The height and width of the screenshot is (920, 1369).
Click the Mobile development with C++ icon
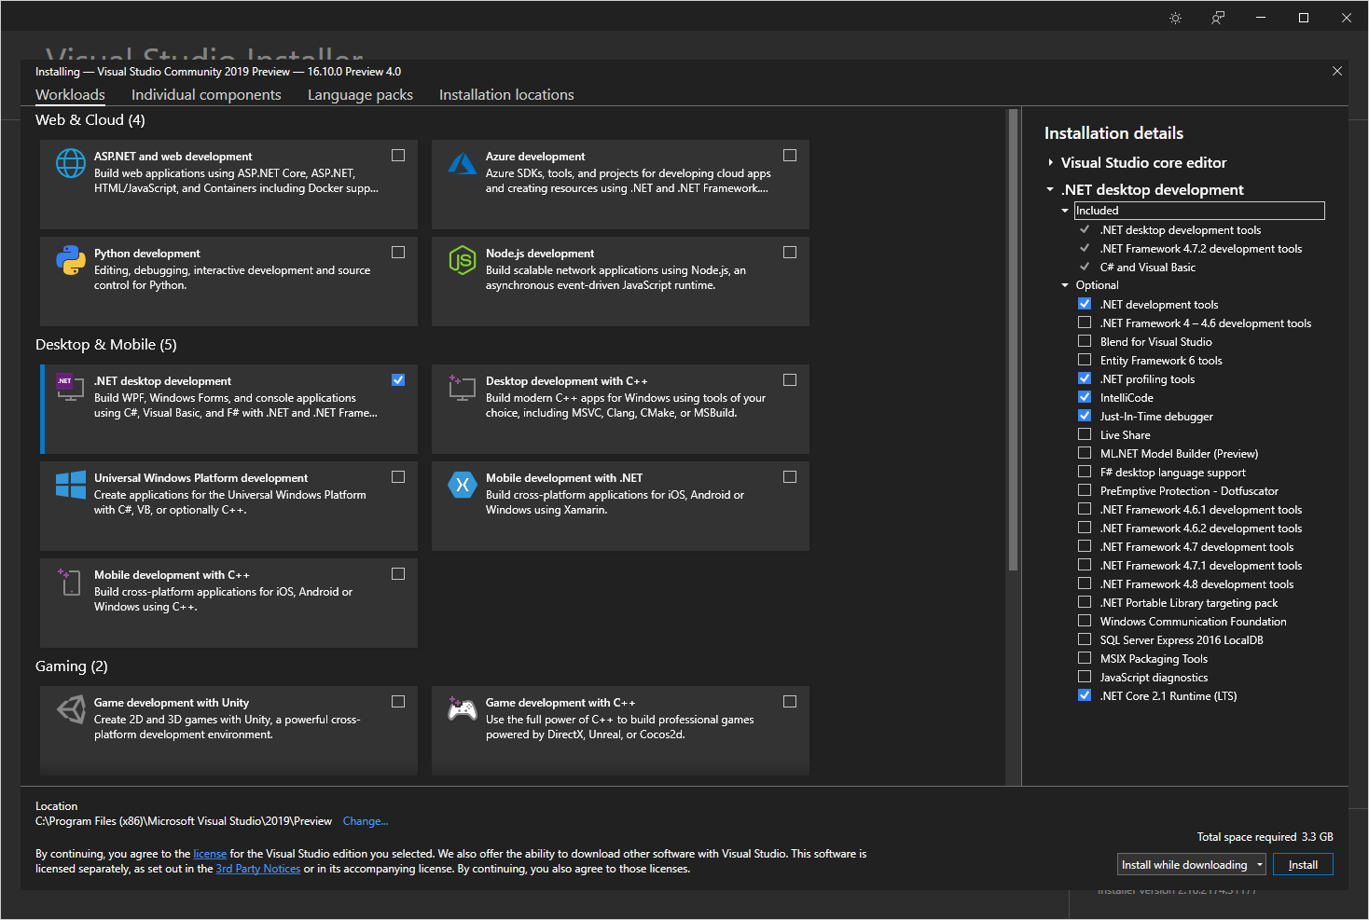(71, 582)
